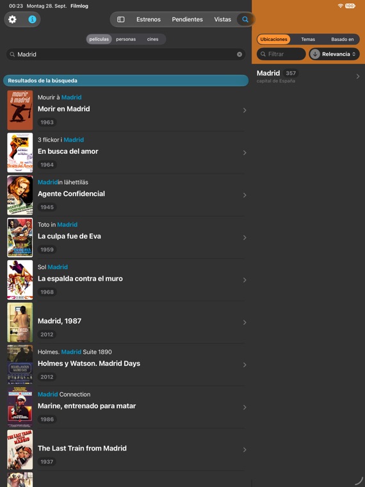Select the Temas segment

[308, 39]
